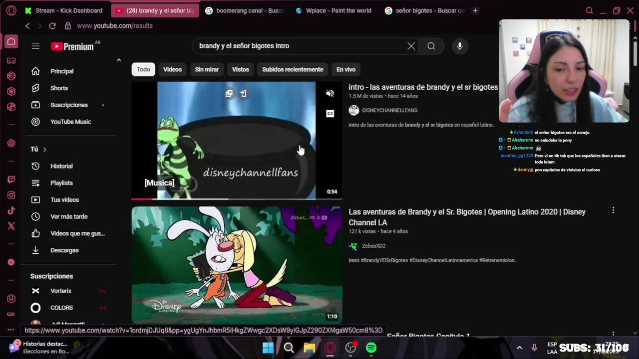
Task: Select the Videos filter chip
Action: click(173, 69)
